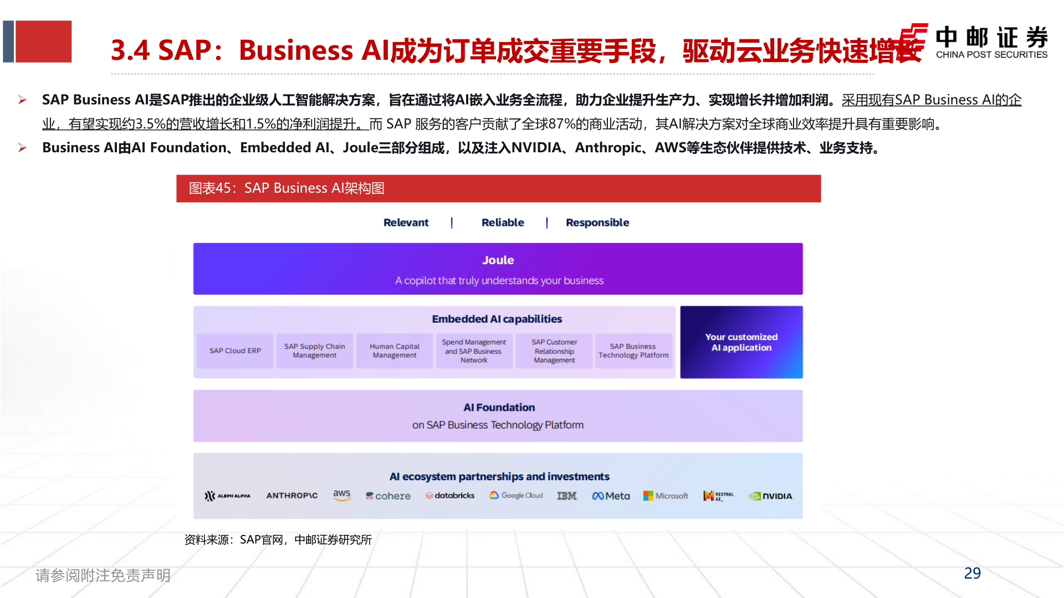This screenshot has width=1064, height=598.
Task: Click the first red bullet arrow marker
Action: click(22, 100)
